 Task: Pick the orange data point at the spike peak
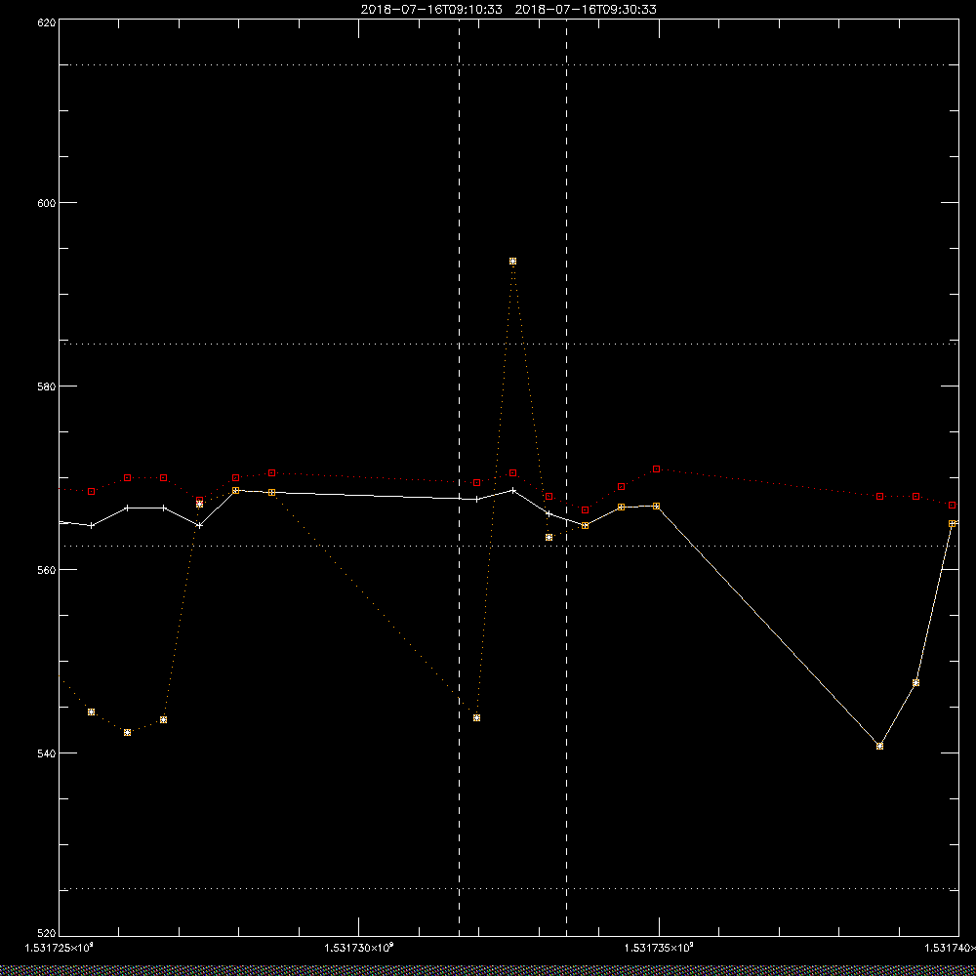click(513, 262)
